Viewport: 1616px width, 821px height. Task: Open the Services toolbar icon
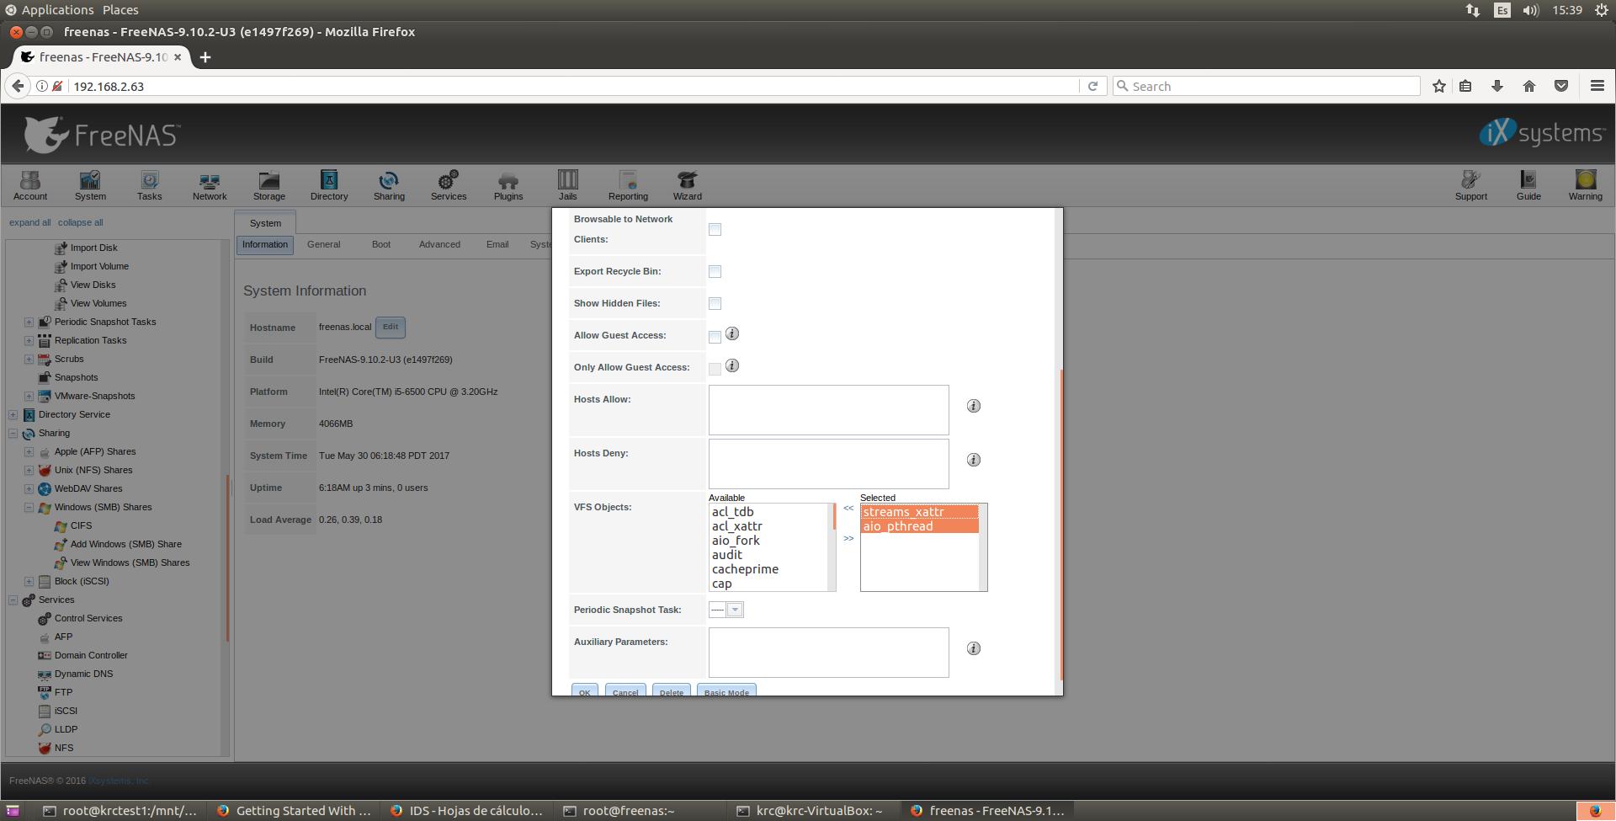449,185
